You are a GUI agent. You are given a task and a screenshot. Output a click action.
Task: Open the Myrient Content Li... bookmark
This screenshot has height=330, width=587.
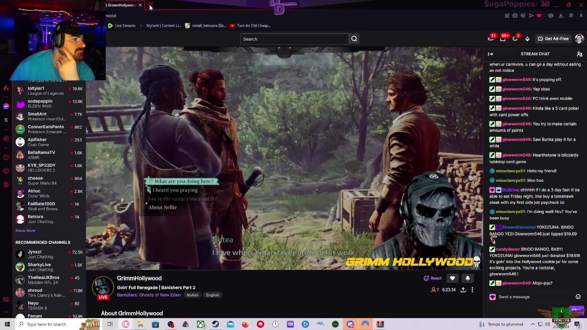[x=161, y=26]
